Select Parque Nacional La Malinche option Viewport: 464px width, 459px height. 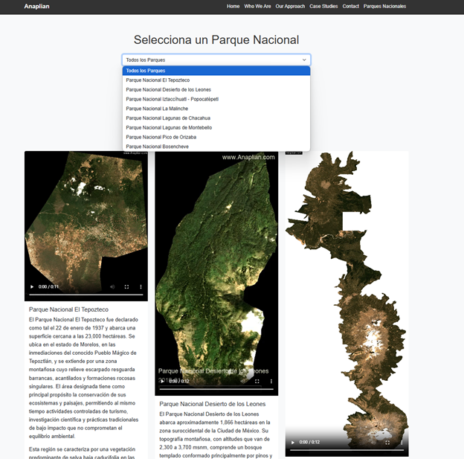[x=216, y=109]
